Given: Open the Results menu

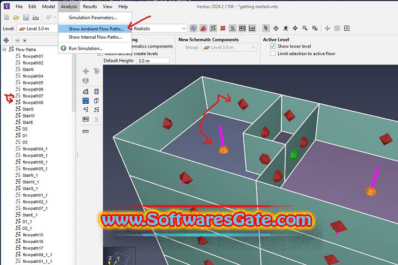Looking at the screenshot, I should 90,7.
